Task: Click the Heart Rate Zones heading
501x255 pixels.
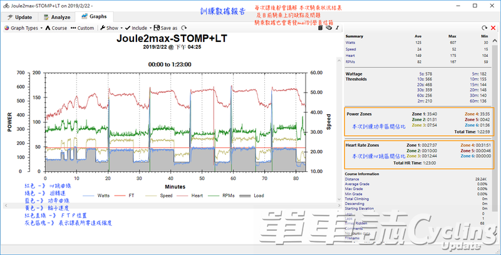Action: pos(363,145)
